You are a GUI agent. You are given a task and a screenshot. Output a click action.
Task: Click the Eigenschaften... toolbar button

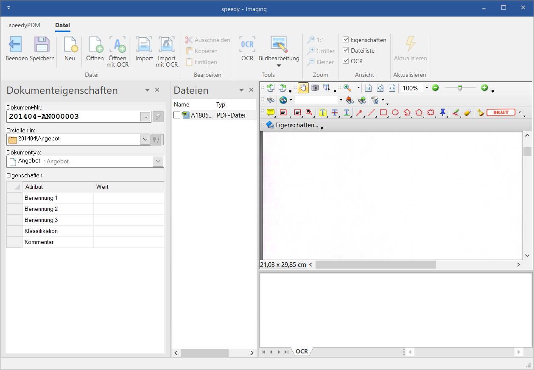click(293, 125)
